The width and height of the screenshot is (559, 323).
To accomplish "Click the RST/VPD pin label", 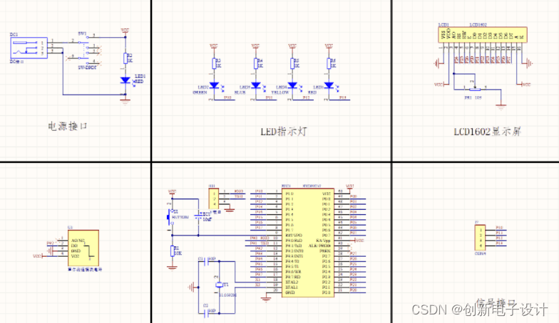I will (x=294, y=235).
